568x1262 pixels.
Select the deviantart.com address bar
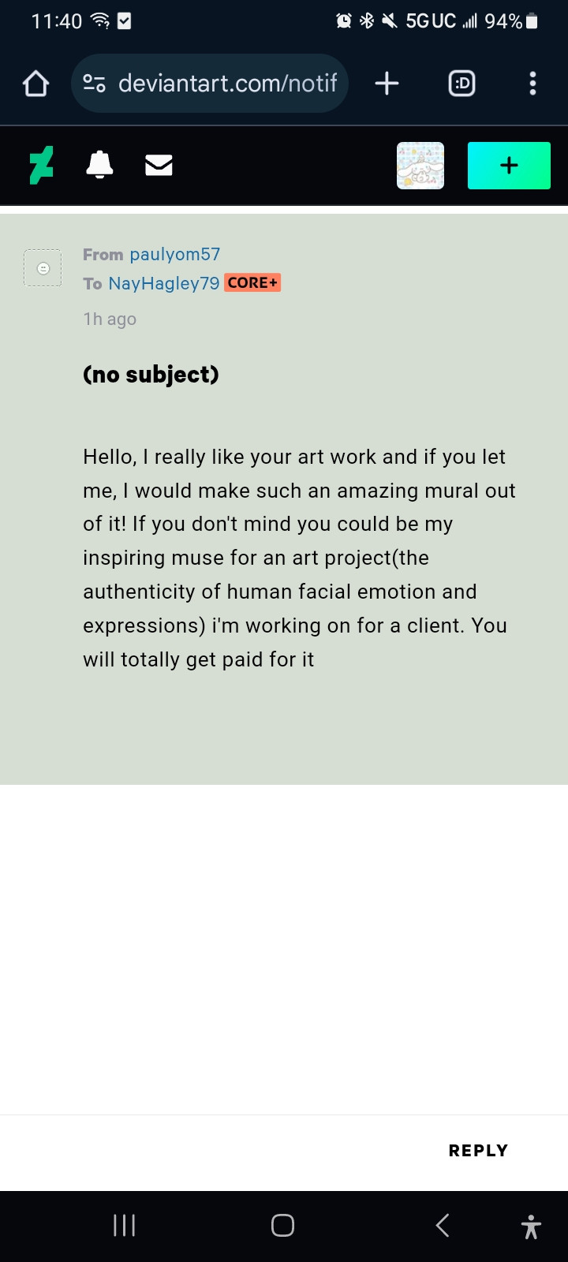(x=210, y=84)
